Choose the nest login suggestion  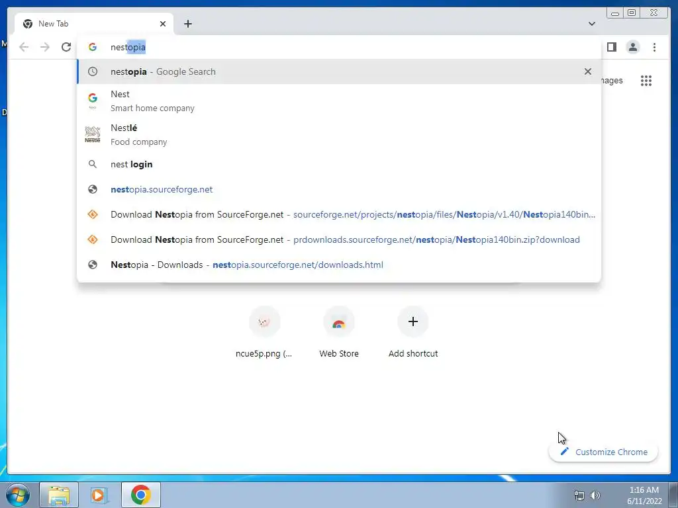tap(338, 164)
